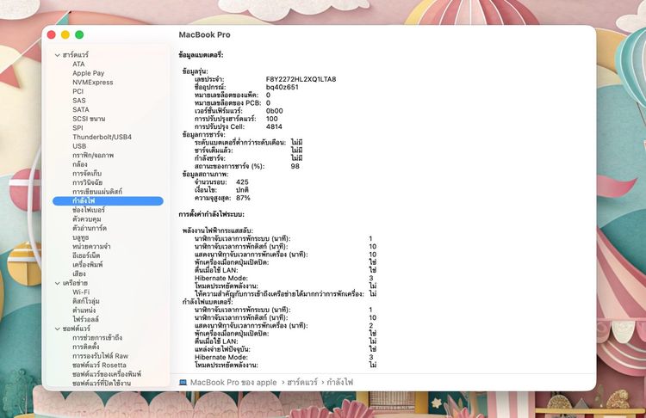The image size is (646, 418).
Task: Open Apple Pay in the sidebar
Action: point(88,73)
